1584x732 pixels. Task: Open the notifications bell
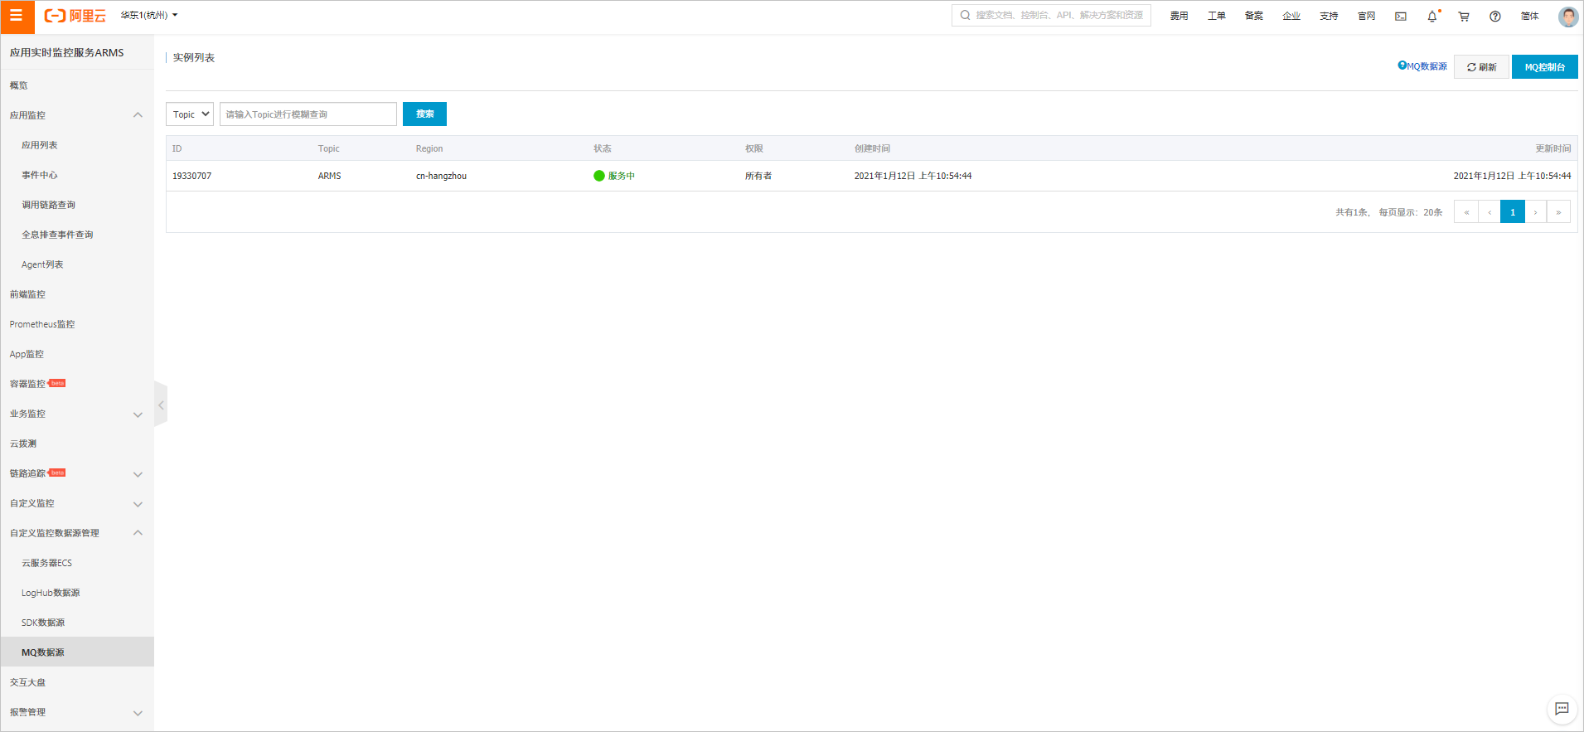coord(1432,16)
